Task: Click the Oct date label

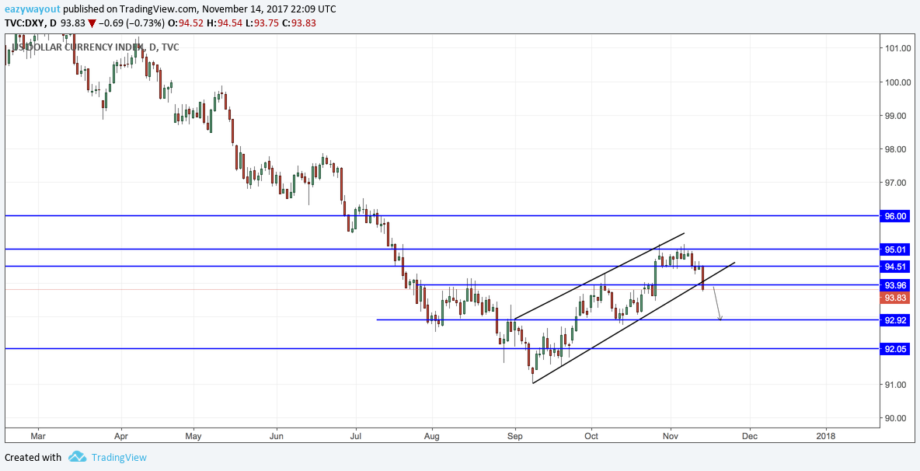Action: click(x=592, y=436)
